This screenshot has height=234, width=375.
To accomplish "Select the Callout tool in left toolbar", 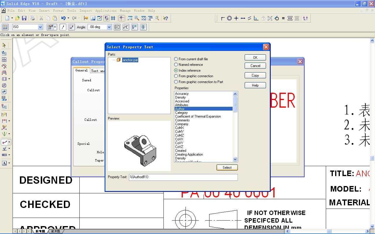I will click(x=4, y=142).
